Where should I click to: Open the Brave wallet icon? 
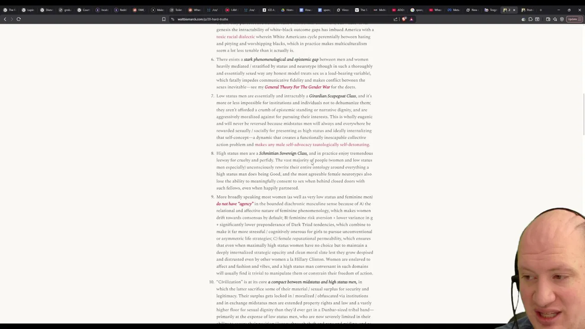(548, 19)
